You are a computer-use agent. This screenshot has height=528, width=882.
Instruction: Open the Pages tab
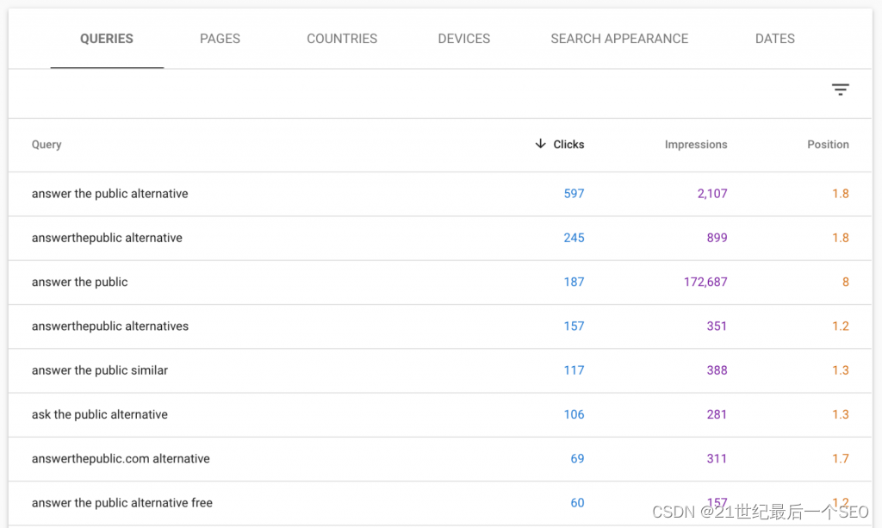[220, 39]
